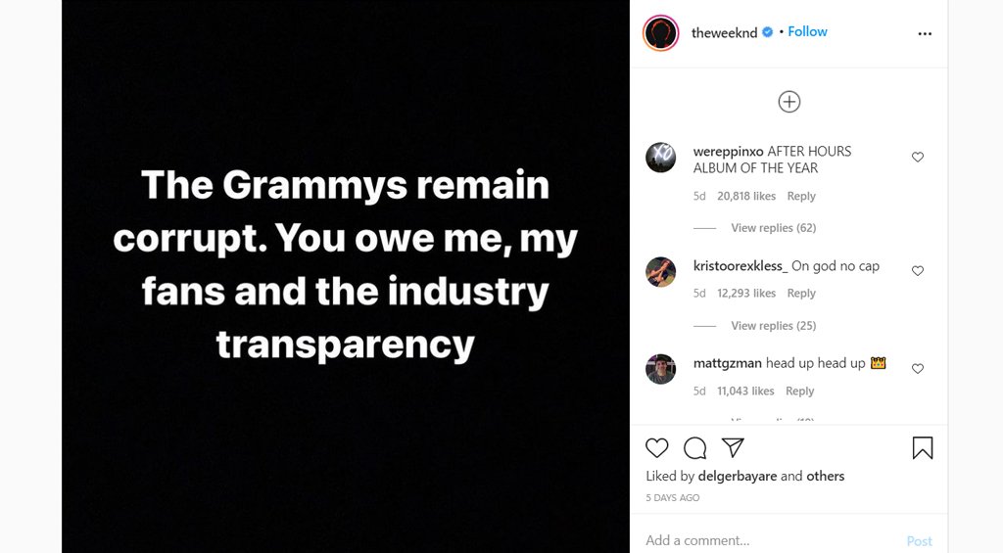The image size is (1003, 553).
Task: Save post with the bookmark icon
Action: pos(922,448)
